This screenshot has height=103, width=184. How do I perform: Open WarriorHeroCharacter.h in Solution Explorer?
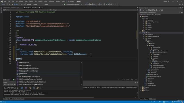pyautogui.click(x=160, y=53)
